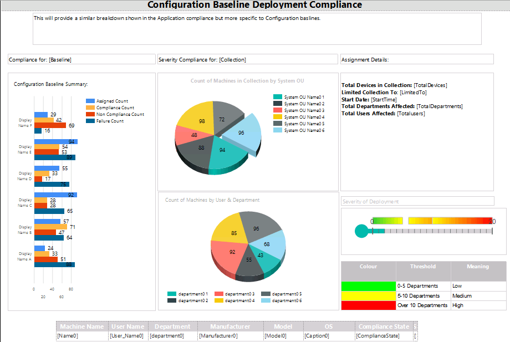Click the [Manufacturer0] table cell
The image size is (510, 342).
230,336
